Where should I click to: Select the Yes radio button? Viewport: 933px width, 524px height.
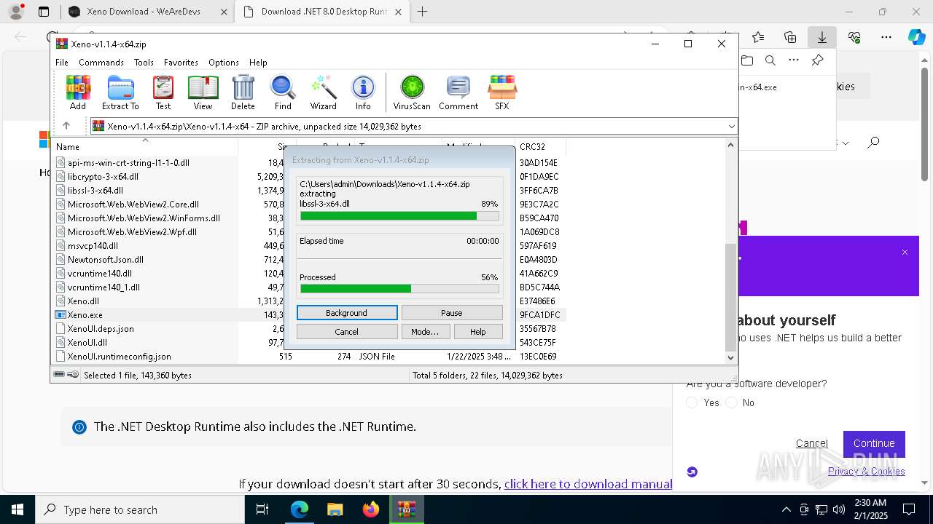point(692,402)
